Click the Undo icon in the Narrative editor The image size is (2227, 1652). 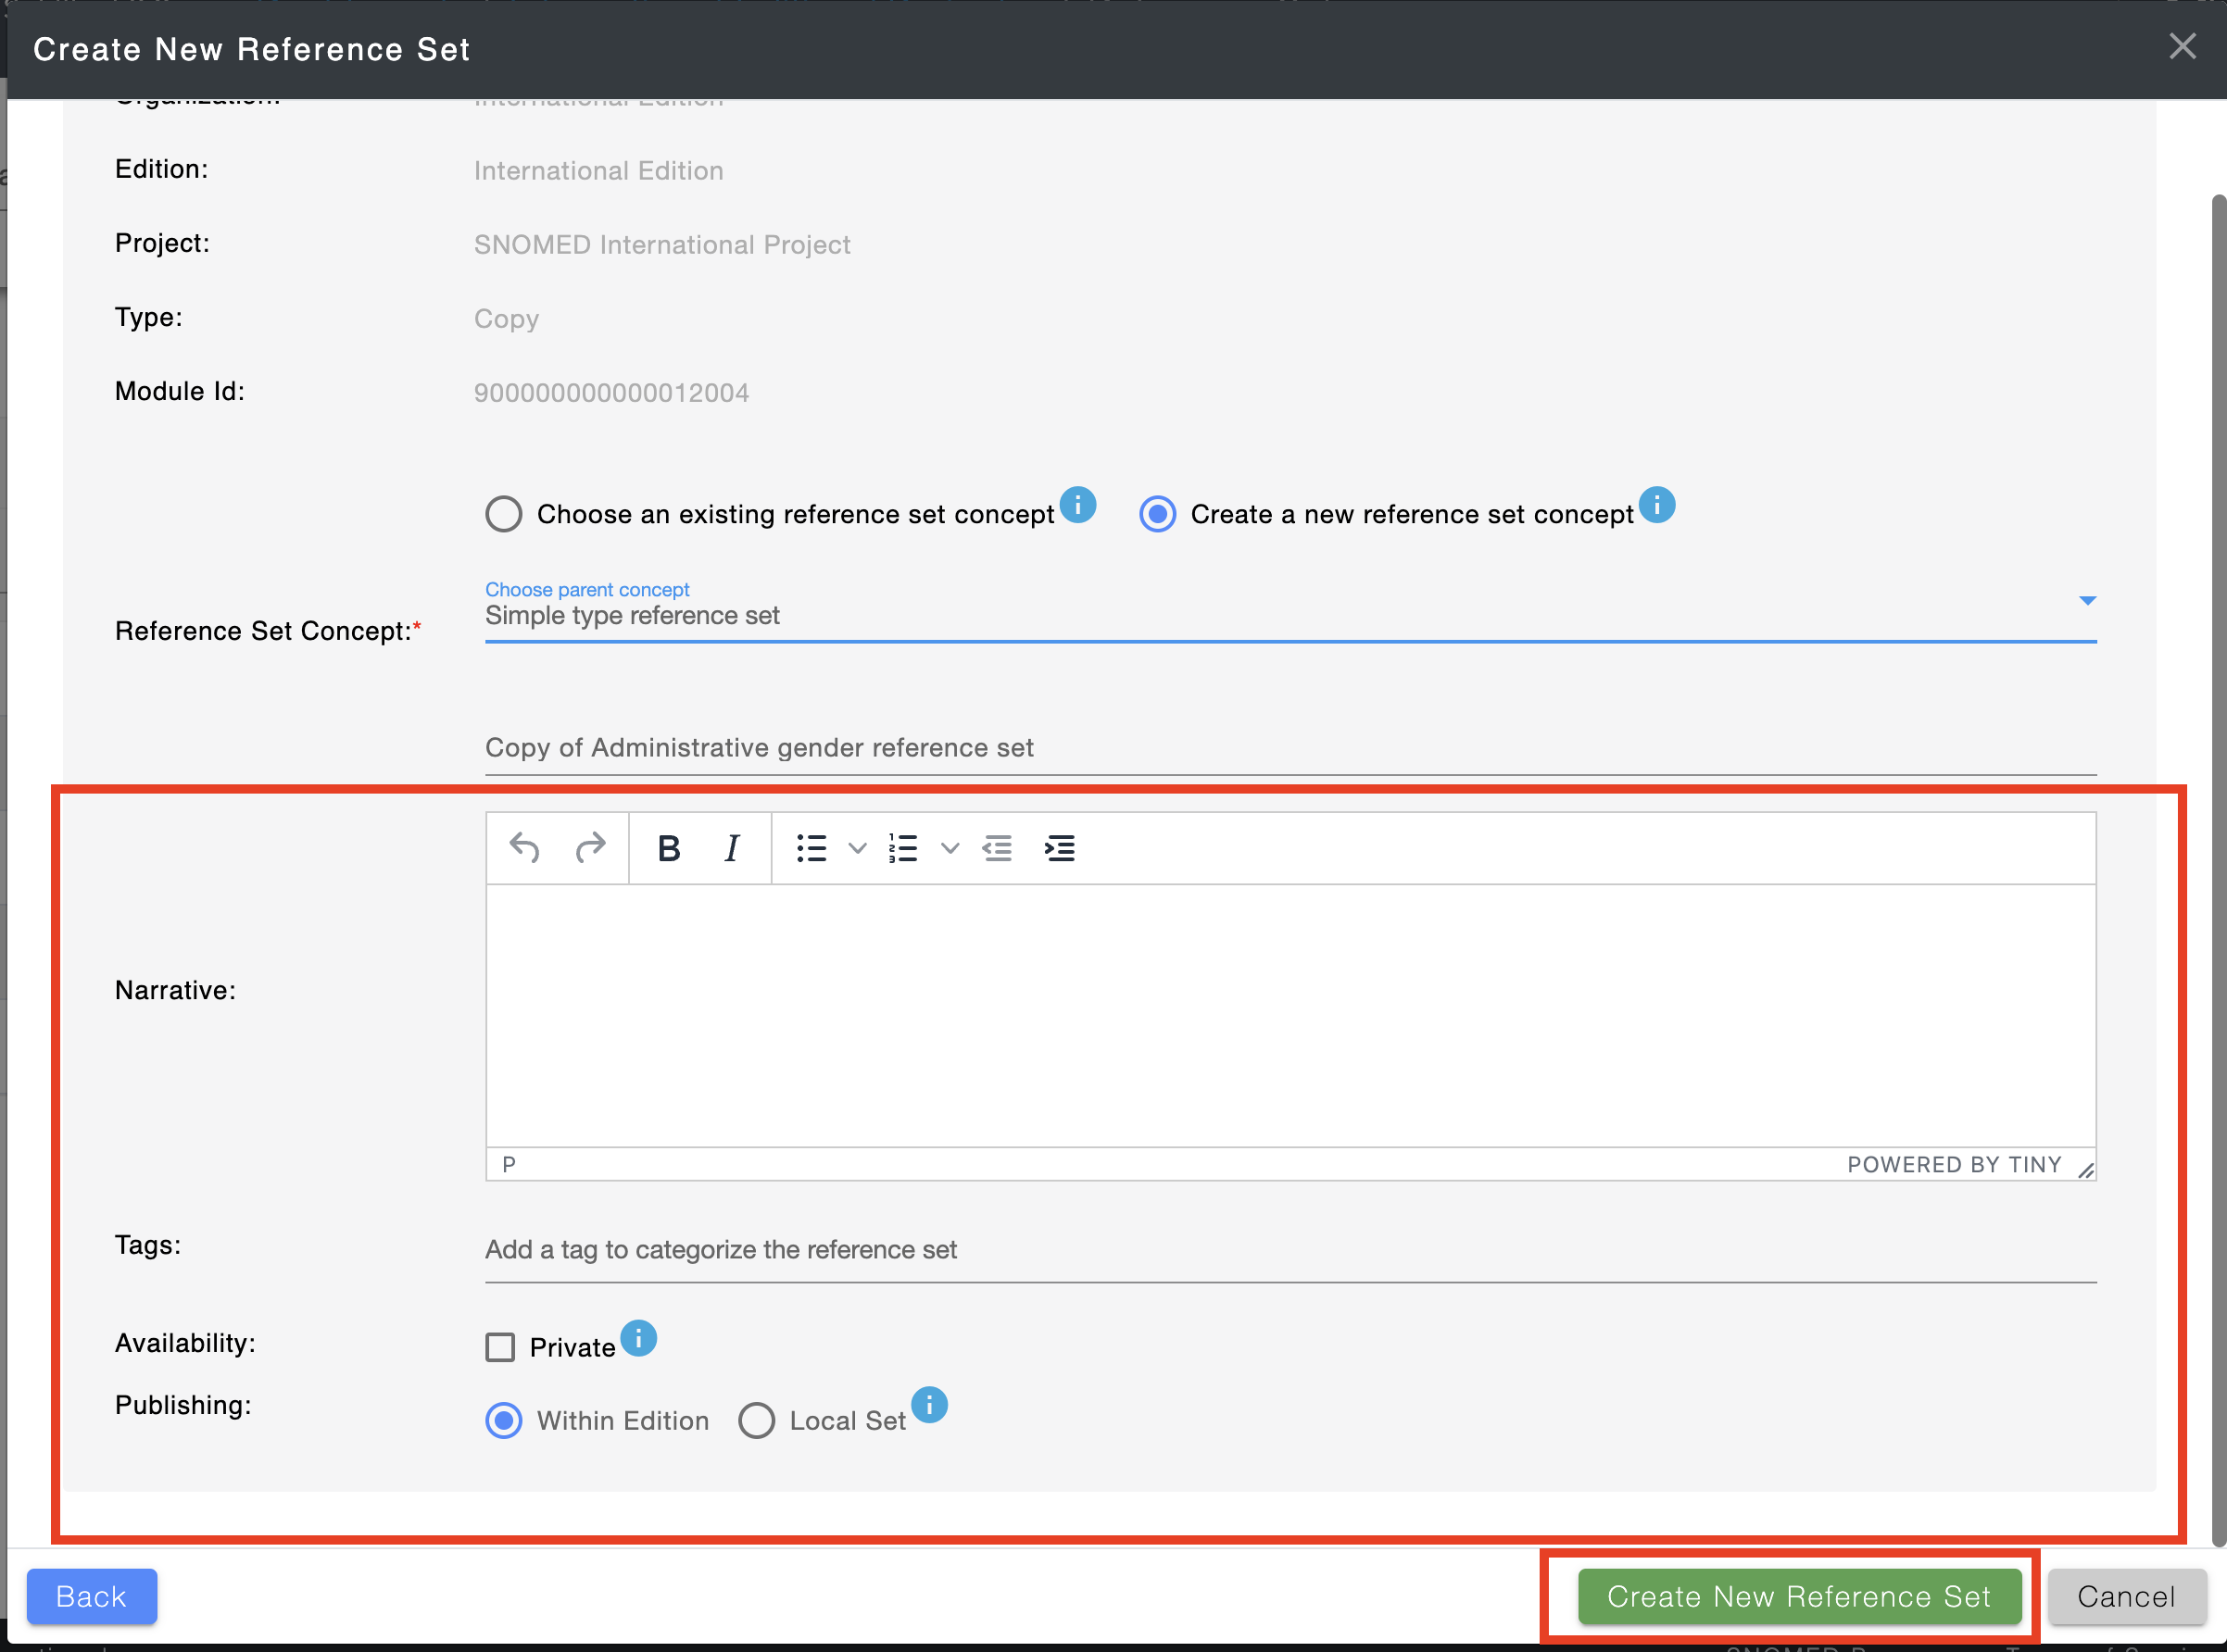point(524,848)
